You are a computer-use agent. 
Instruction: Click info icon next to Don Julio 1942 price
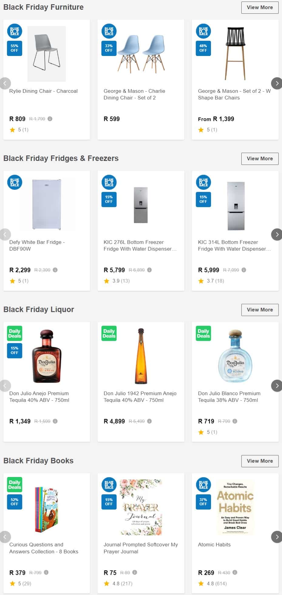[149, 421]
